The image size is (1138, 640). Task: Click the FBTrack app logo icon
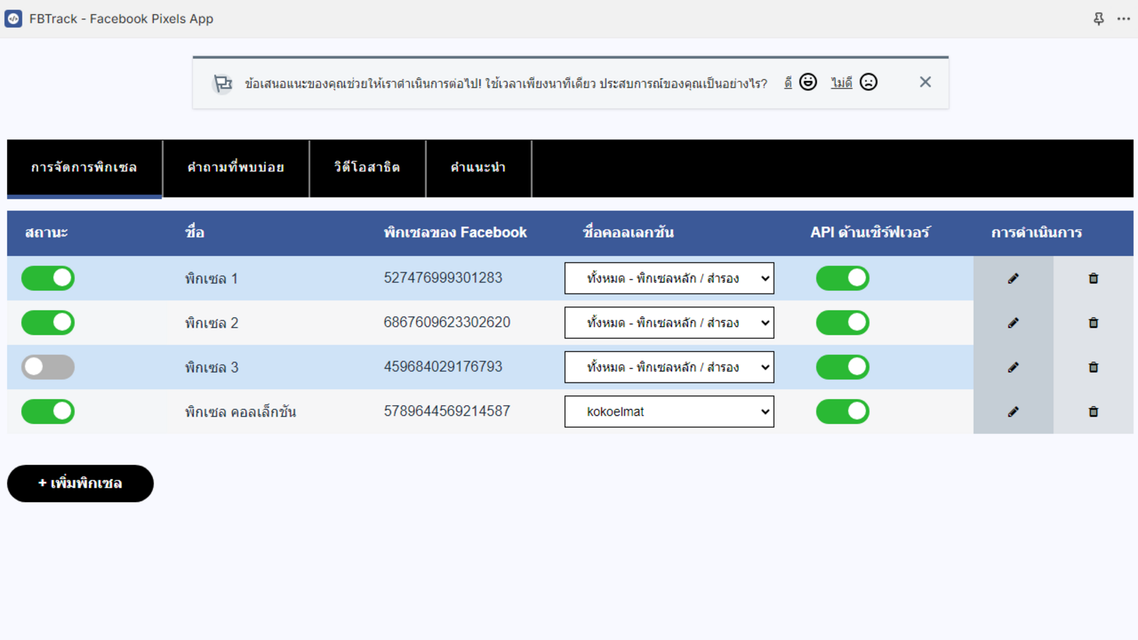point(14,18)
